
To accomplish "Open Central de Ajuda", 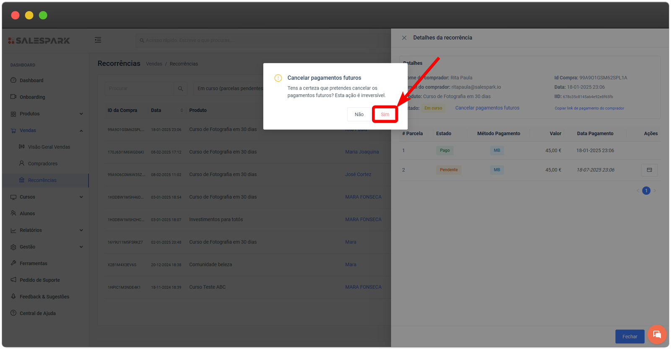I will (x=37, y=313).
